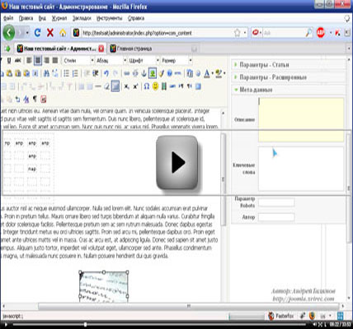
Task: Reload the current page
Action: (38, 33)
